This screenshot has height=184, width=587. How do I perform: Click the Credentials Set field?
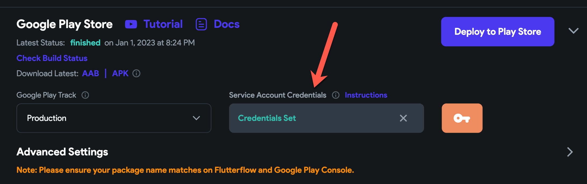click(x=326, y=118)
